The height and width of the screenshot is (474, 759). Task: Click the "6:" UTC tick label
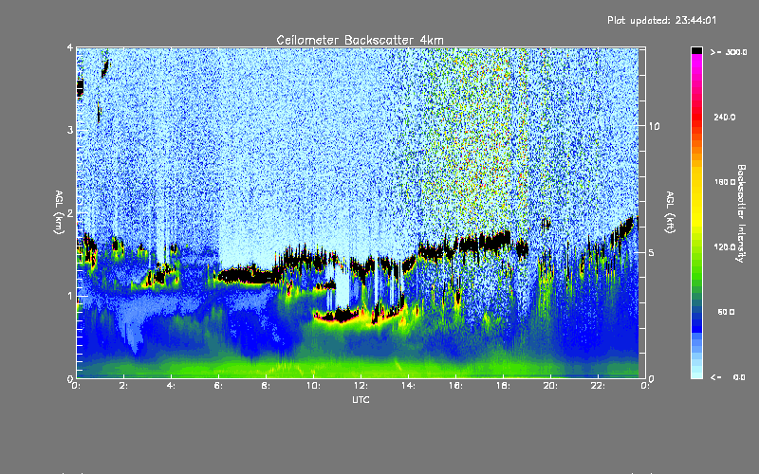coord(219,386)
